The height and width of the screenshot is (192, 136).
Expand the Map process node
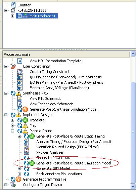point(12,126)
